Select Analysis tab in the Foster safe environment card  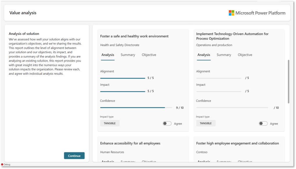tap(108, 55)
